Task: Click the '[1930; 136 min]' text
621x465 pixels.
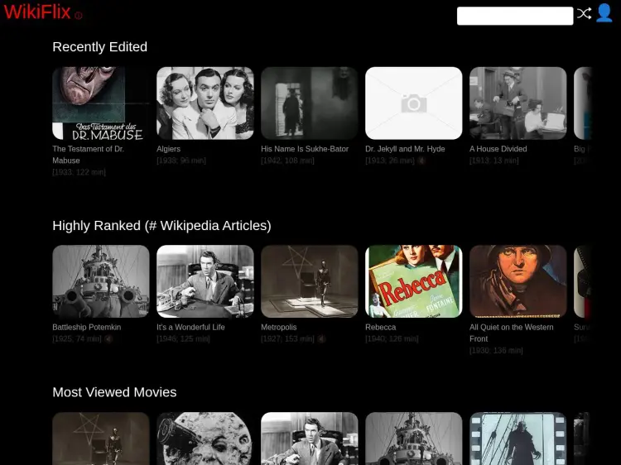Action: pos(496,351)
